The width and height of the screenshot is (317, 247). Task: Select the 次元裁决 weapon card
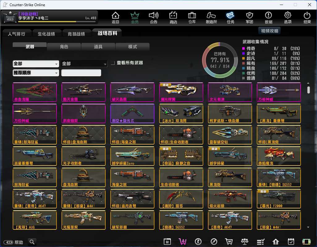(230, 92)
